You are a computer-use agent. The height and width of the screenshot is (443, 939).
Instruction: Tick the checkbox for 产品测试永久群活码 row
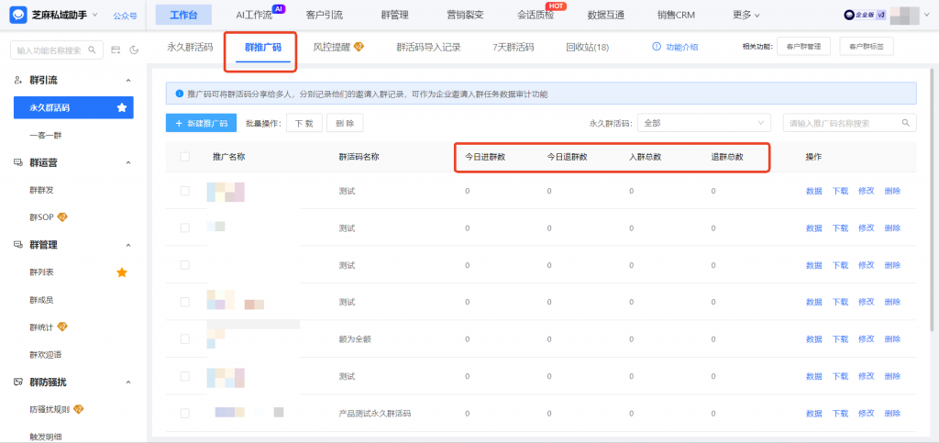coord(185,413)
